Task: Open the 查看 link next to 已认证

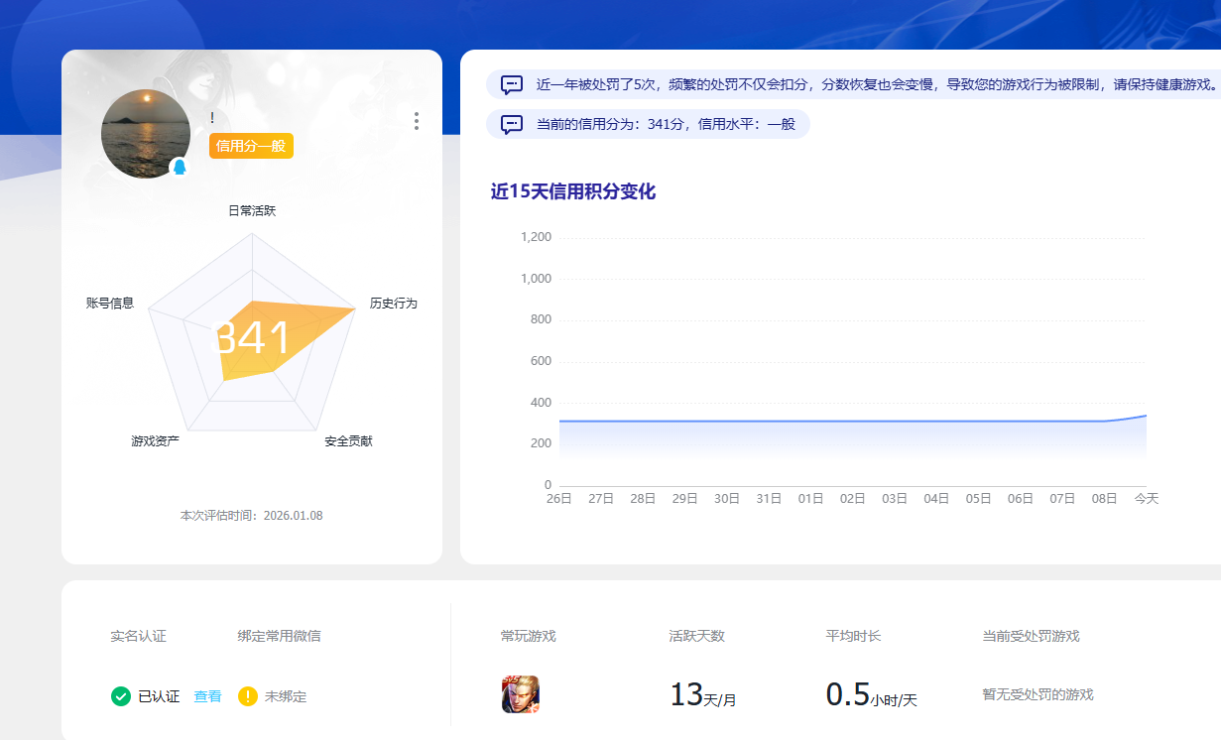Action: 207,696
